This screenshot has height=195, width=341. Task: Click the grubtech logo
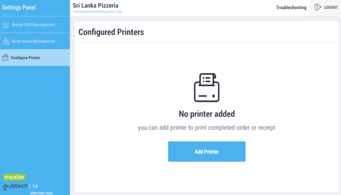tap(15, 187)
